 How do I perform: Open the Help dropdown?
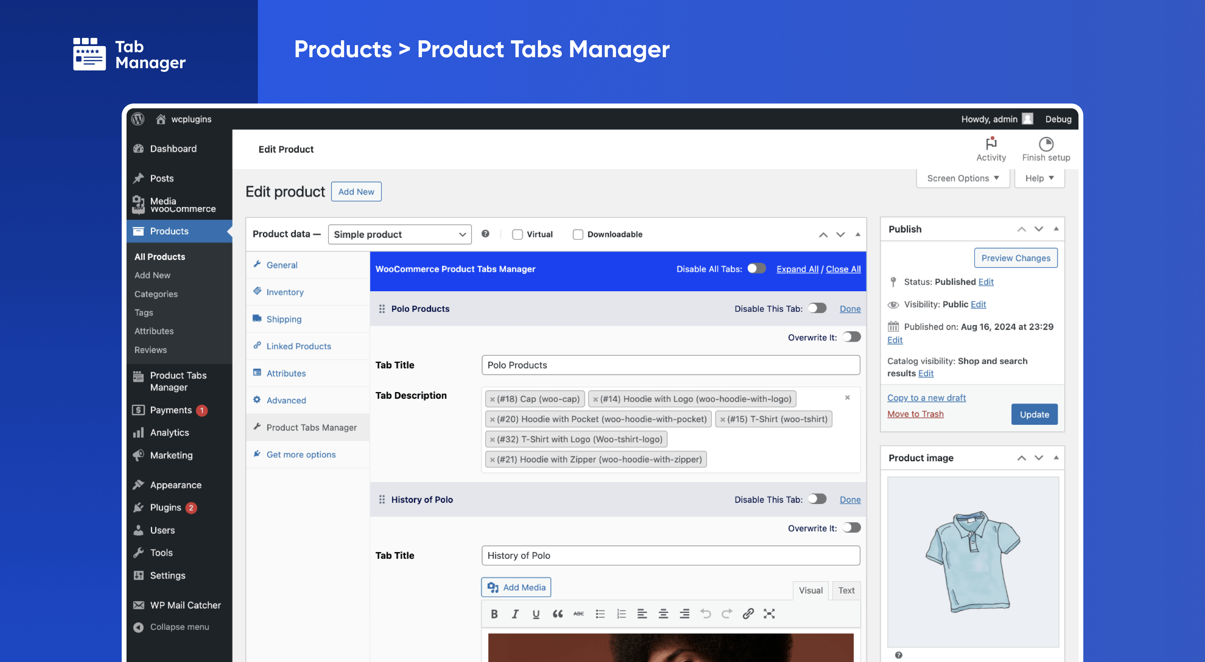(x=1039, y=178)
